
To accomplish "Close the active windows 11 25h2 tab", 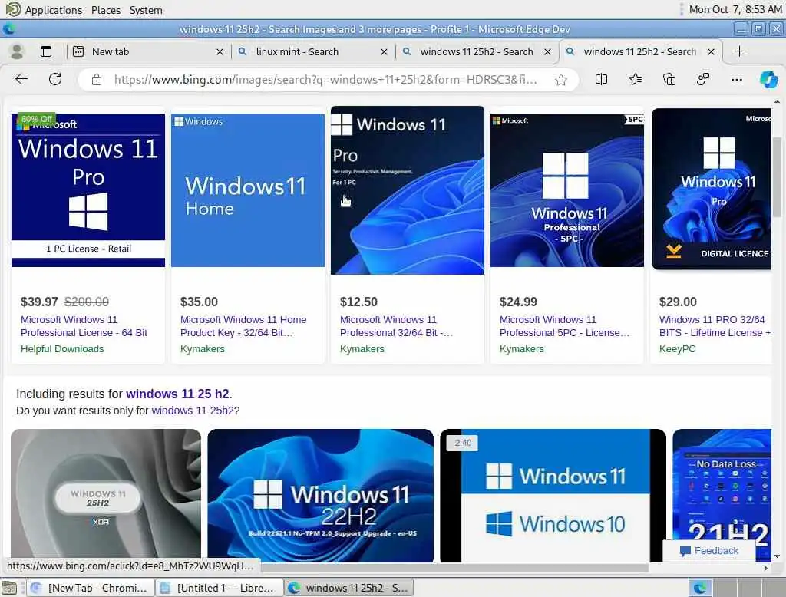I will tap(711, 51).
